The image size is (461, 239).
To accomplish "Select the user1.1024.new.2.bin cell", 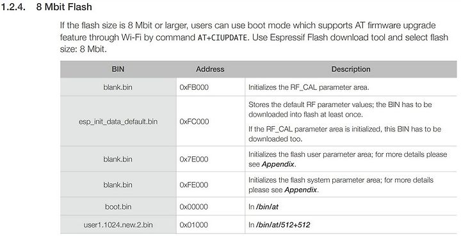I will 118,225.
